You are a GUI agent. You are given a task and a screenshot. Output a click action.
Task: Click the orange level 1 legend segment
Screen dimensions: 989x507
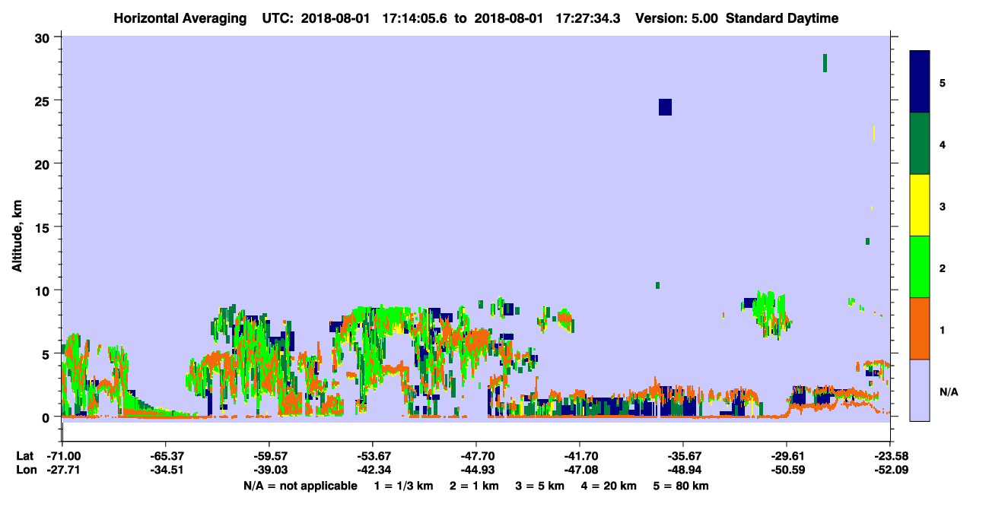[920, 328]
